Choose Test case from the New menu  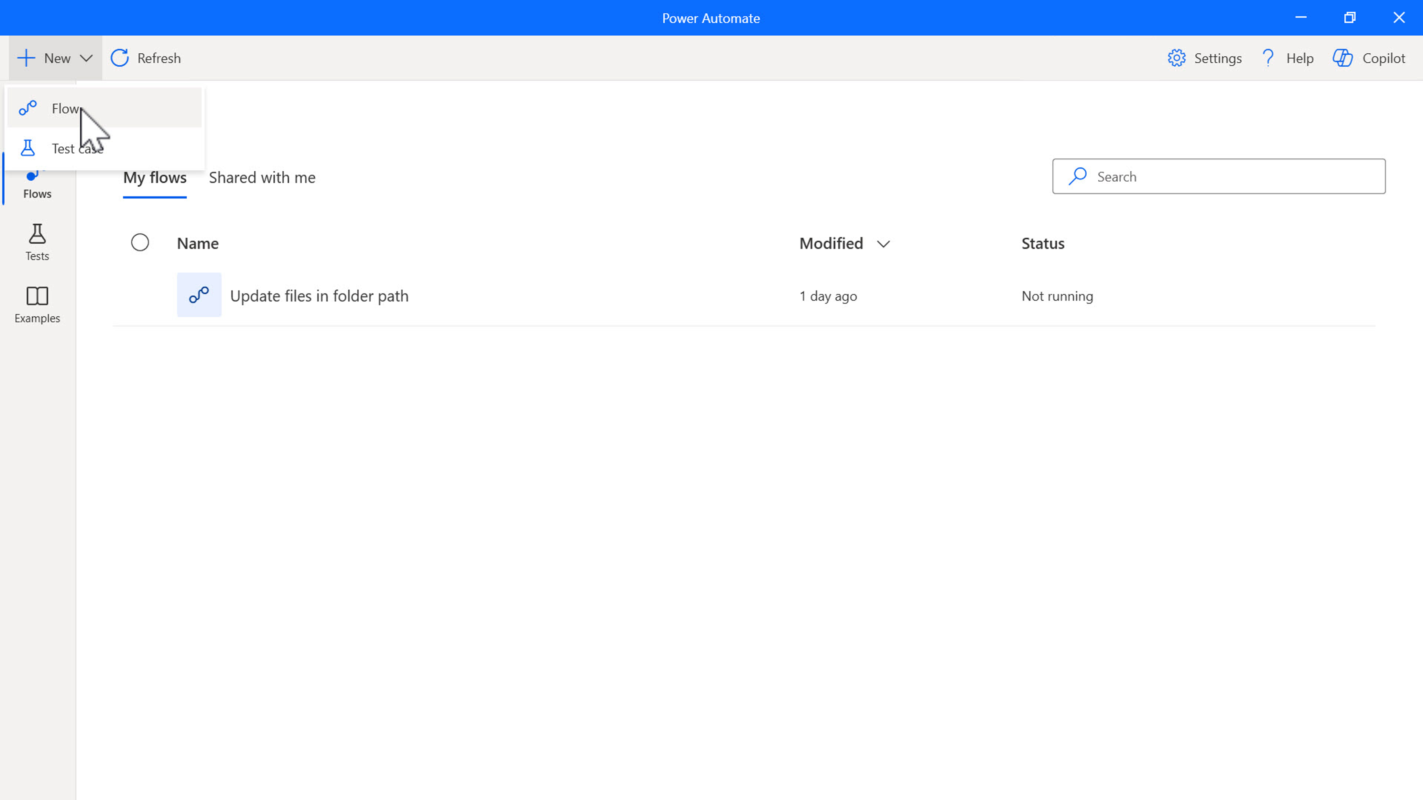(x=77, y=148)
